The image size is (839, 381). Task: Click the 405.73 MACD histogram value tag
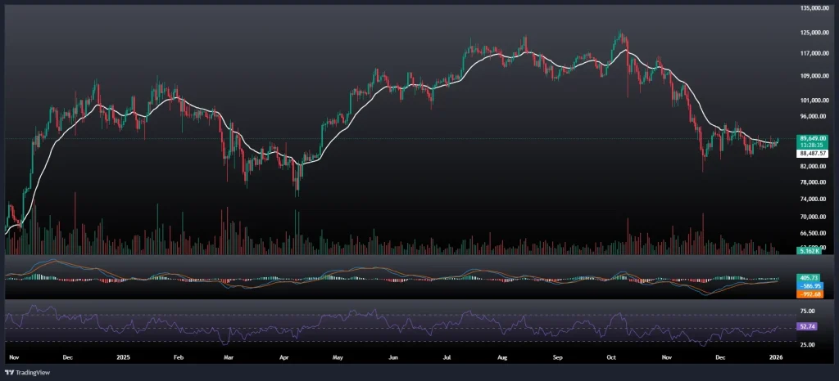pos(809,278)
